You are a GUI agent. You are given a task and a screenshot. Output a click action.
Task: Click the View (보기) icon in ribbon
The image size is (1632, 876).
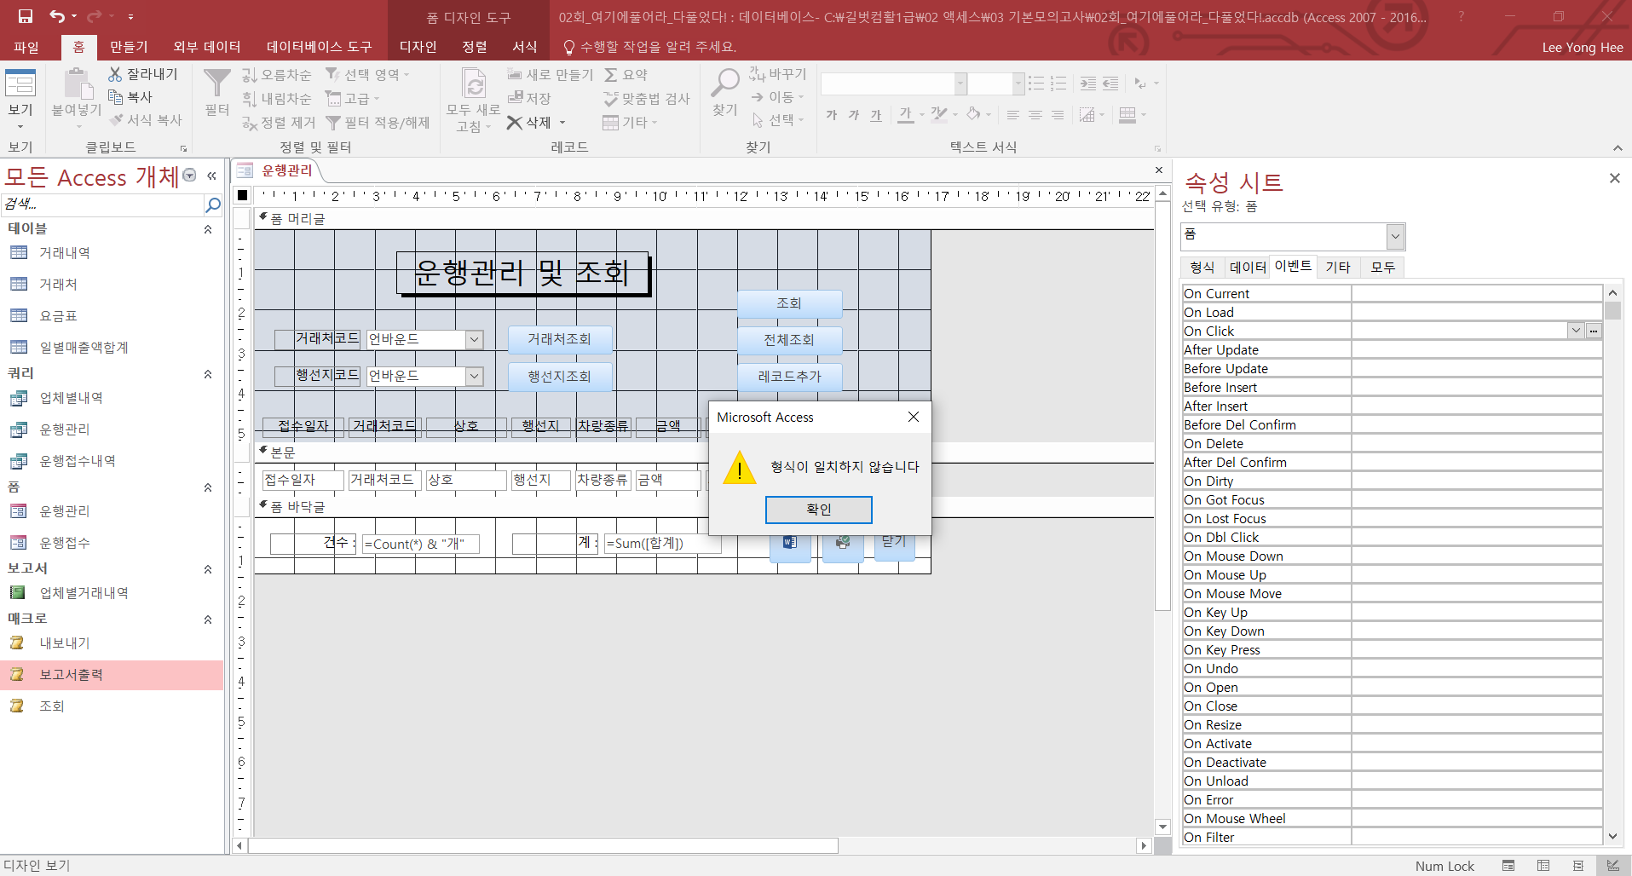[20, 84]
